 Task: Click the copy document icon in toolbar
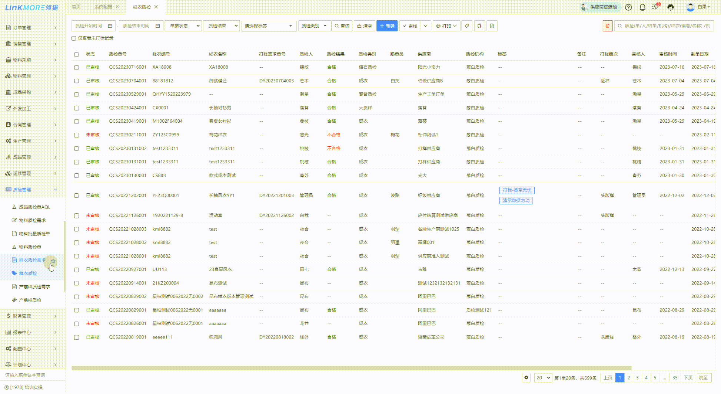479,26
